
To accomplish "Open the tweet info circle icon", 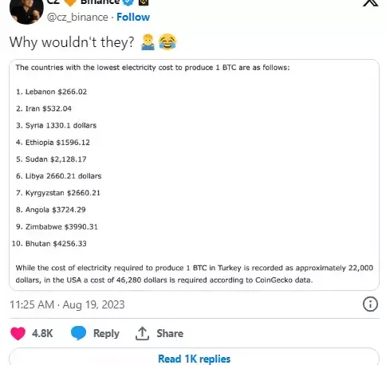I will point(370,304).
